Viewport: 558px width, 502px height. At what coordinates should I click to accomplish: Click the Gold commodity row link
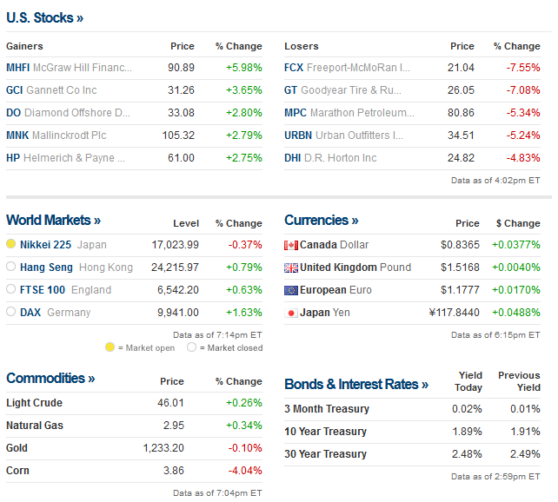pyautogui.click(x=17, y=448)
